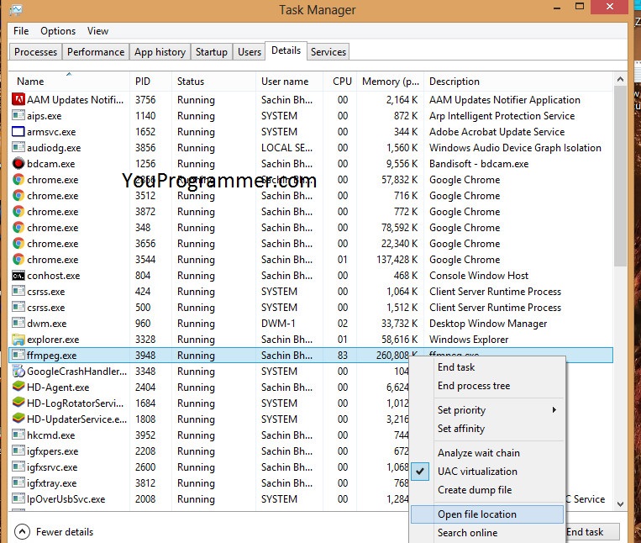Switch to the Processes tab
This screenshot has height=543, width=641.
tap(35, 52)
